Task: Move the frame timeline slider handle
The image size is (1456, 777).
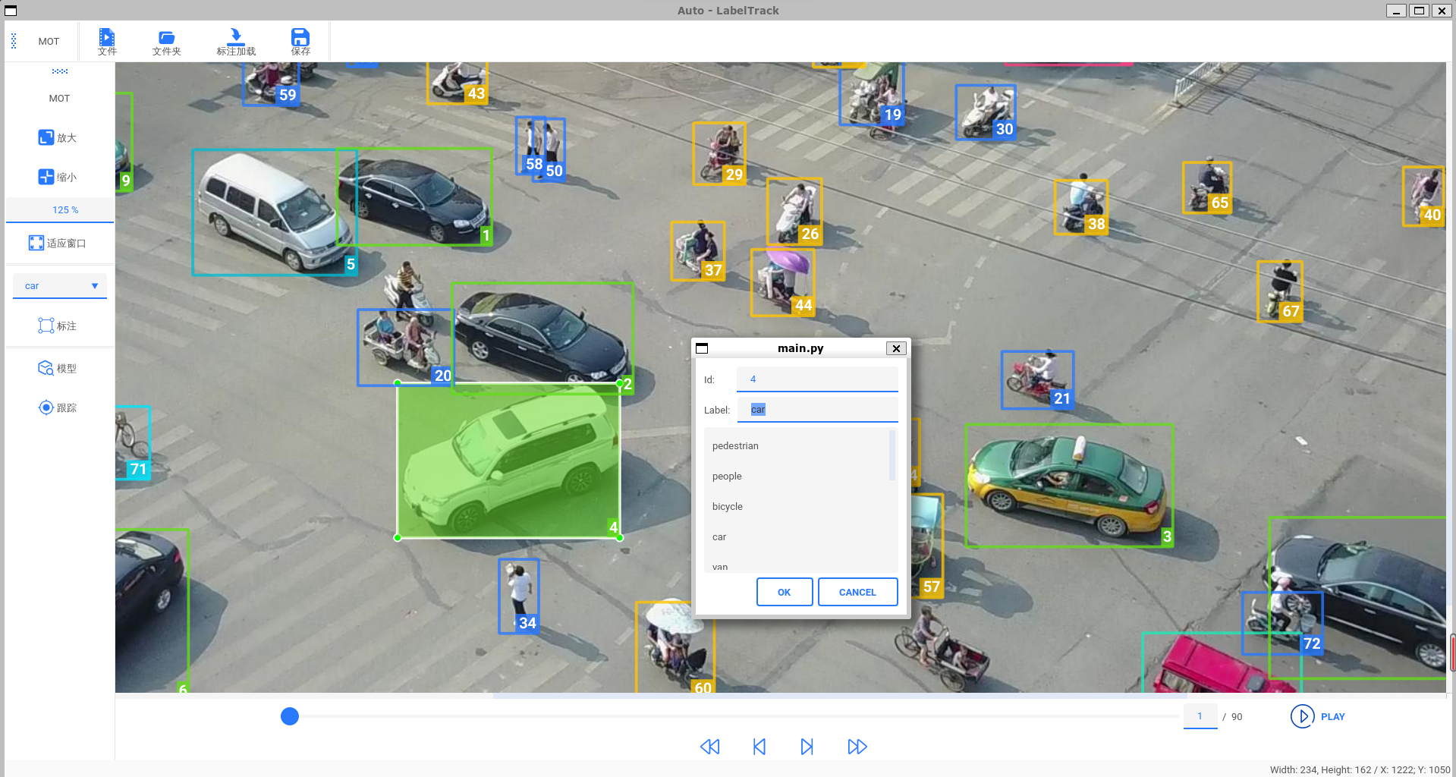Action: click(290, 716)
